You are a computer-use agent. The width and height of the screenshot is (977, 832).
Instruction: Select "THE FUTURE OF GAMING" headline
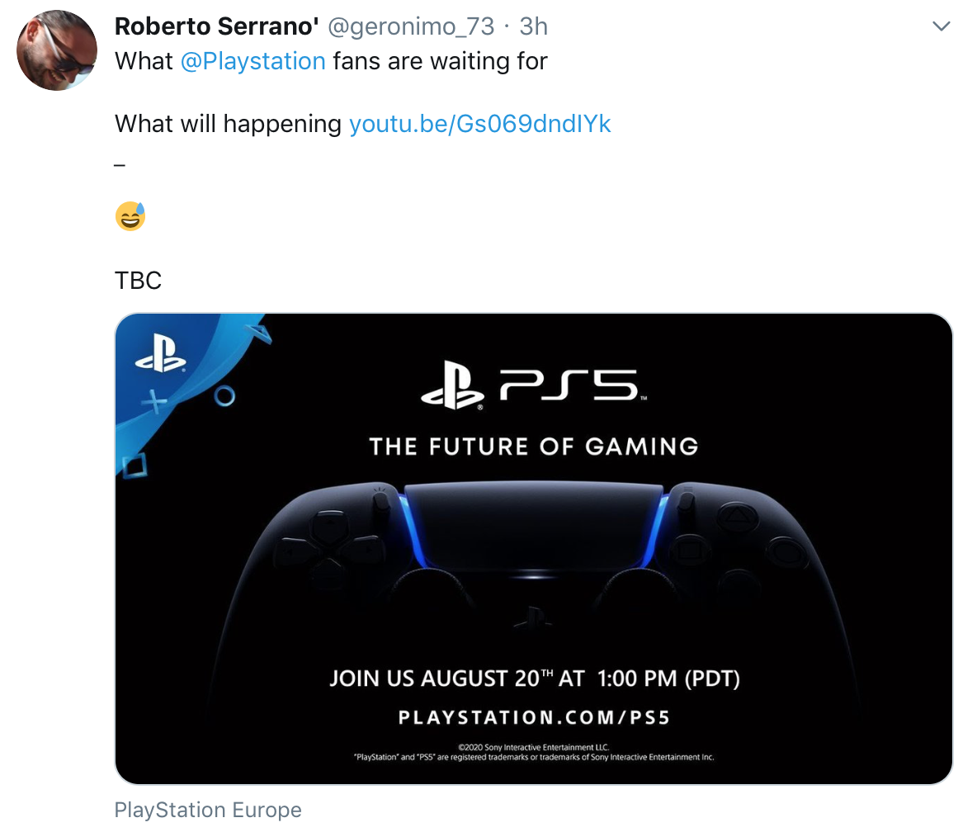pyautogui.click(x=534, y=447)
